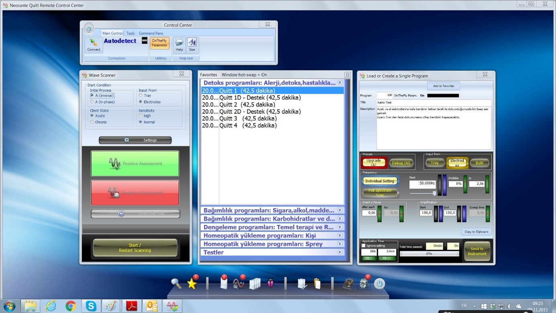Screen dimensions: 556x313
Task: Click the Connect plug icon
Action: click(94, 45)
